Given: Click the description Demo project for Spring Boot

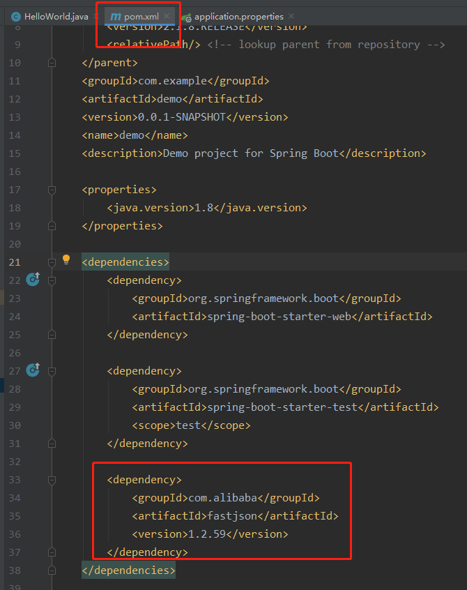Looking at the screenshot, I should tap(251, 153).
